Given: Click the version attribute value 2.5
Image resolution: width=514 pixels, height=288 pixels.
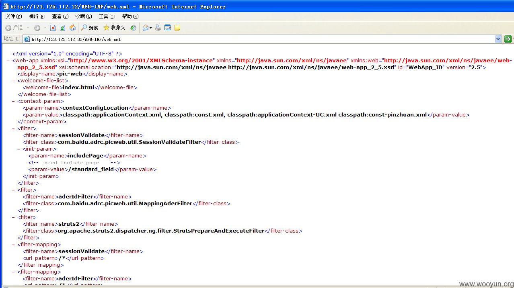Looking at the screenshot, I should [x=476, y=67].
